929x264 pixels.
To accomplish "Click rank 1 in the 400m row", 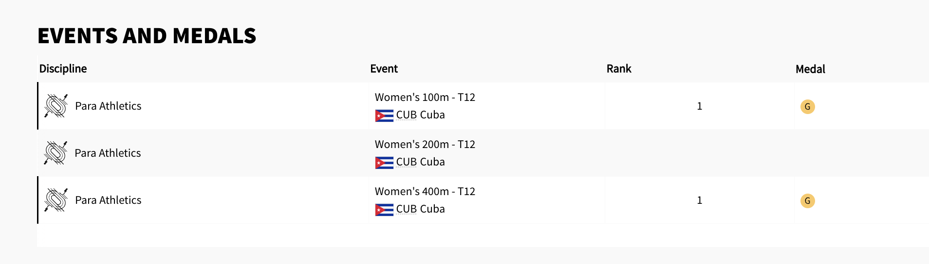I will (699, 200).
